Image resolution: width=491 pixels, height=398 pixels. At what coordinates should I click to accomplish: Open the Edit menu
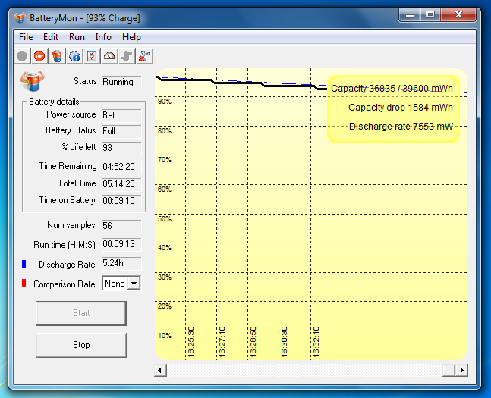click(x=51, y=37)
